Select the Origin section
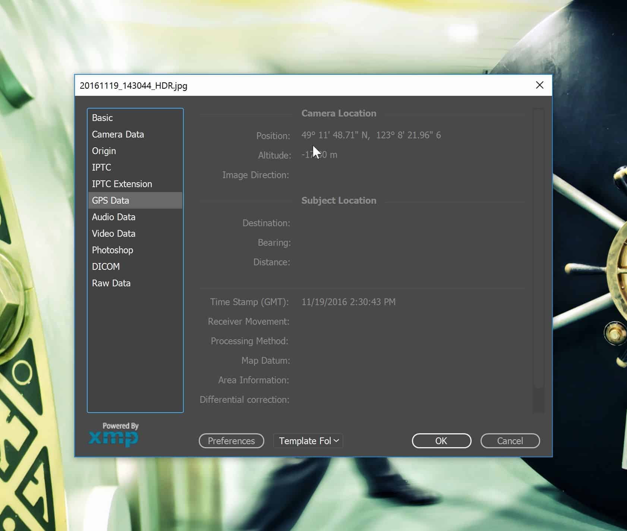This screenshot has height=531, width=627. (x=135, y=151)
